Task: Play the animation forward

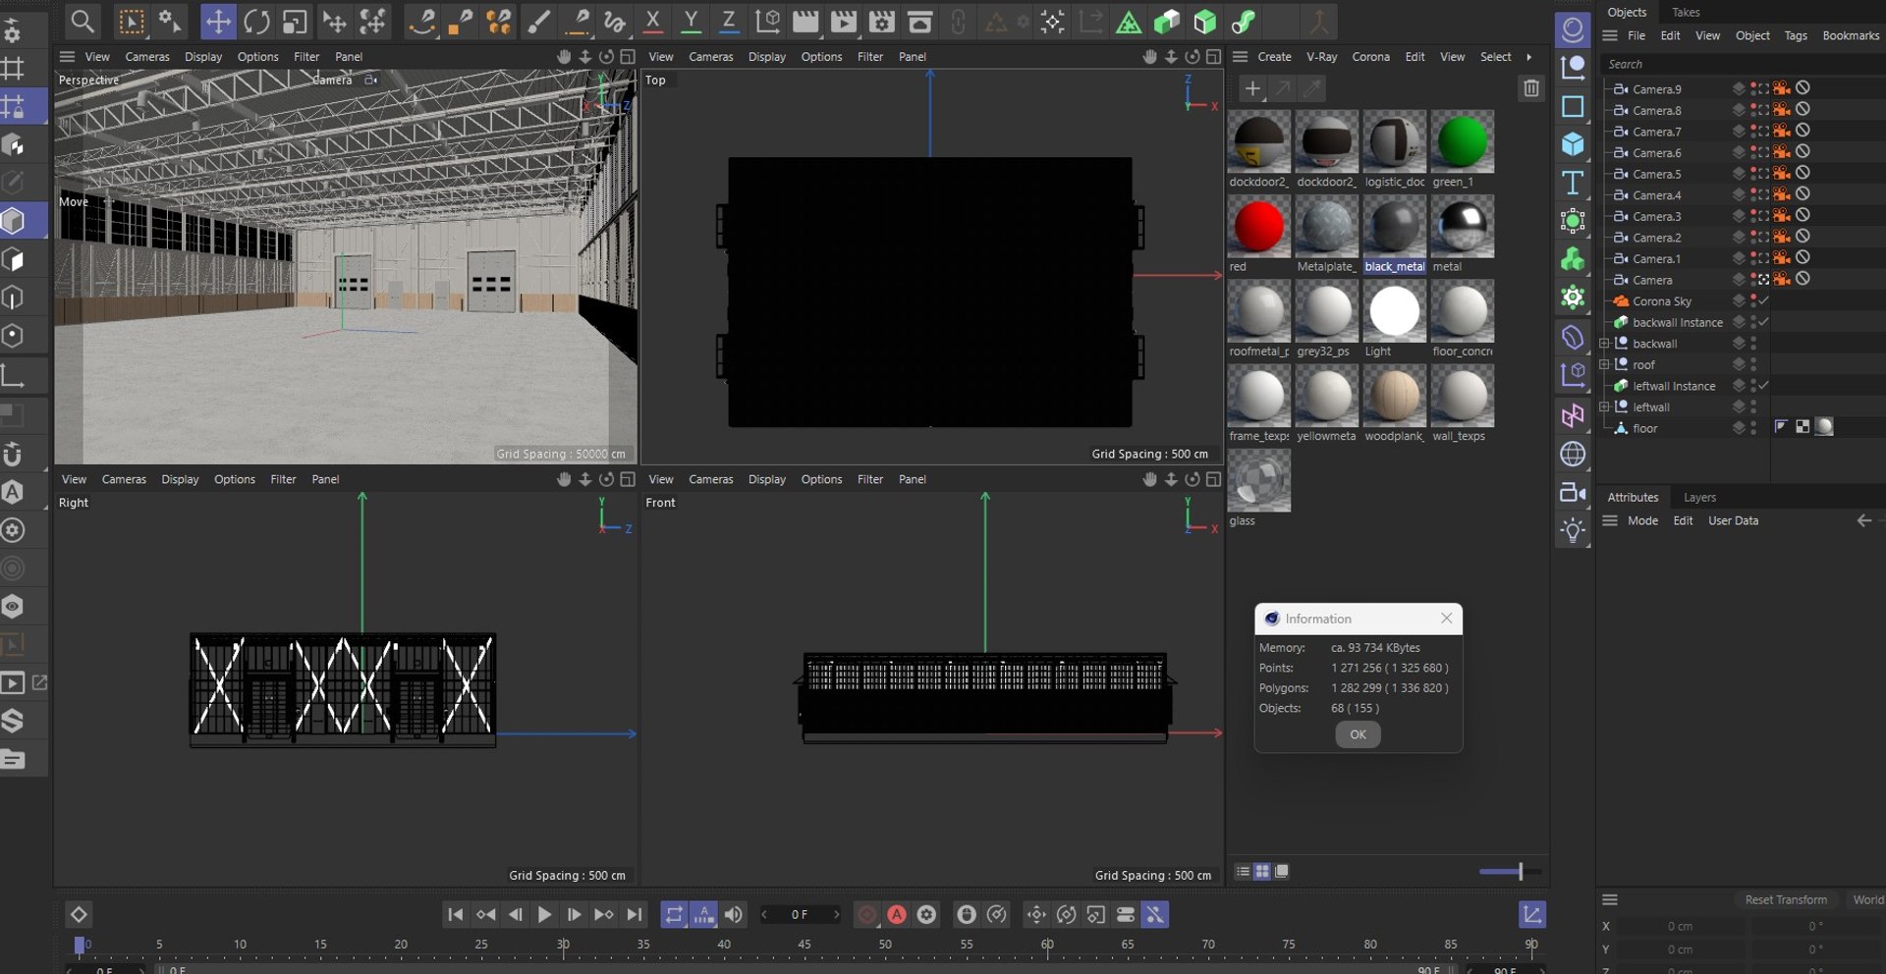Action: (544, 914)
